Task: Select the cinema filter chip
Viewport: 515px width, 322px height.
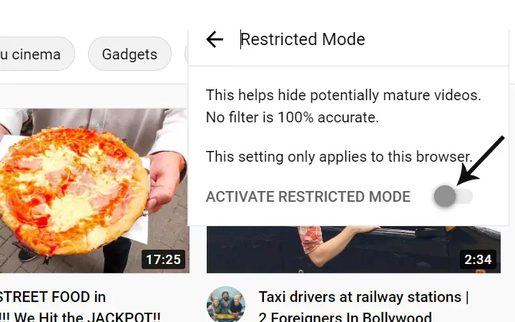Action: click(36, 54)
